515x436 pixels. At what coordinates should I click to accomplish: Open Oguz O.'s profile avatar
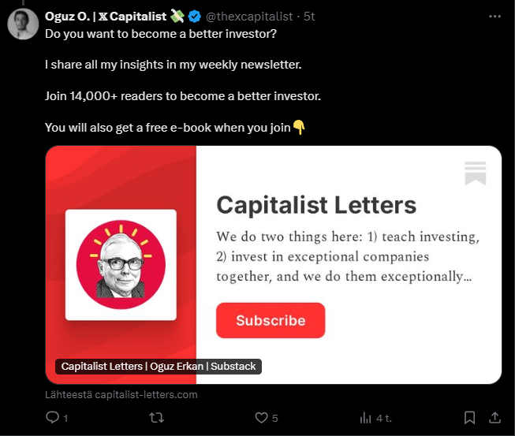pos(23,24)
